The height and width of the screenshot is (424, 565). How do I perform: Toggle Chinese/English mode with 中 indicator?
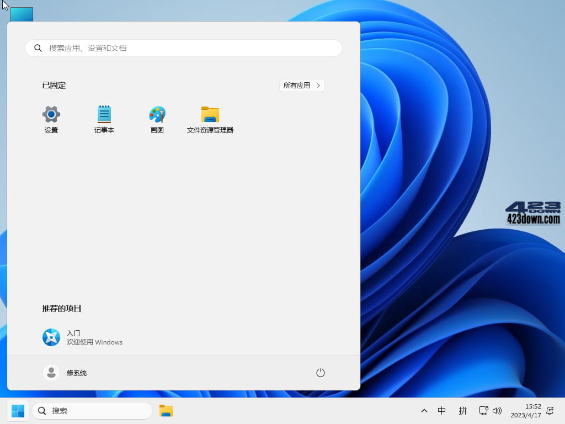pos(441,411)
